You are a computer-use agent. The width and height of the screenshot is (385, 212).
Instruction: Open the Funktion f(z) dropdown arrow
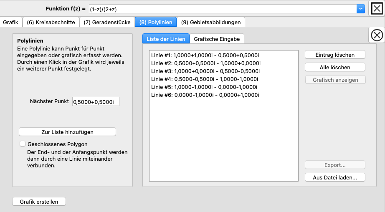pos(360,8)
